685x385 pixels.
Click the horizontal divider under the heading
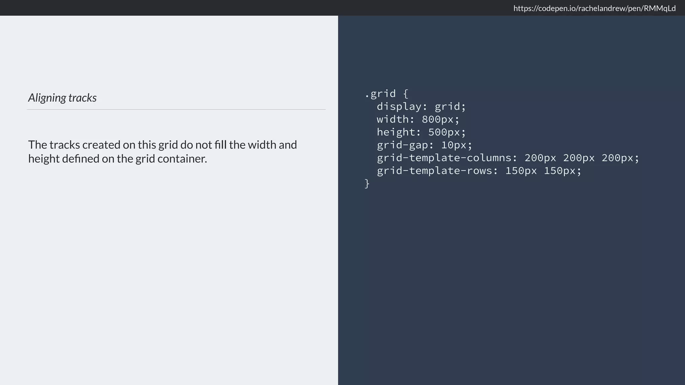pos(176,109)
